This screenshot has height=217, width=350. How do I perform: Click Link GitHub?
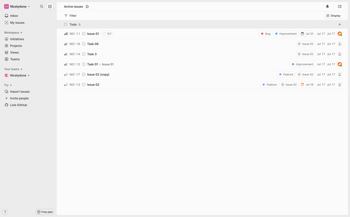click(x=18, y=105)
